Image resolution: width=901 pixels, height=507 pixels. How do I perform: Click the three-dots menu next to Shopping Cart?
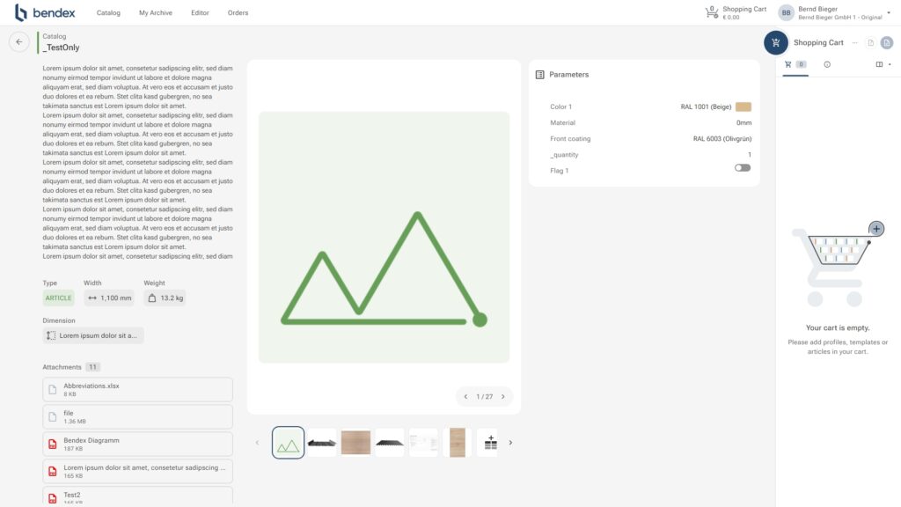(854, 42)
